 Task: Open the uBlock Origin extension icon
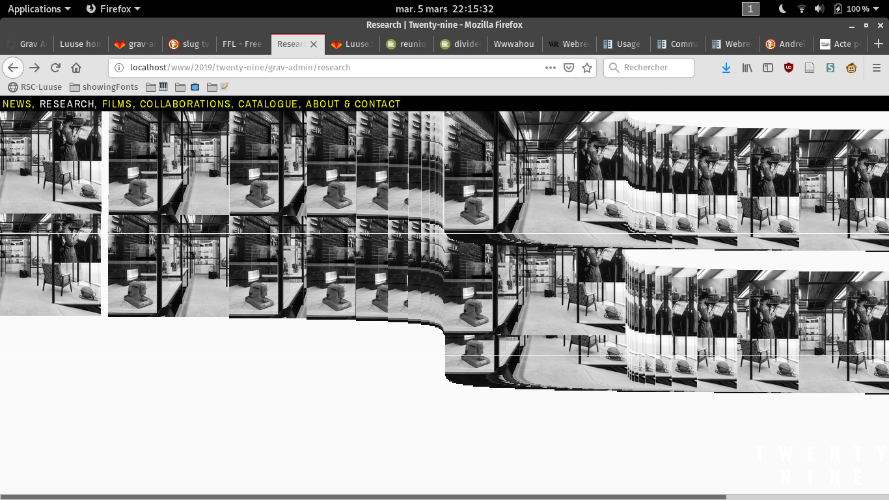click(789, 68)
